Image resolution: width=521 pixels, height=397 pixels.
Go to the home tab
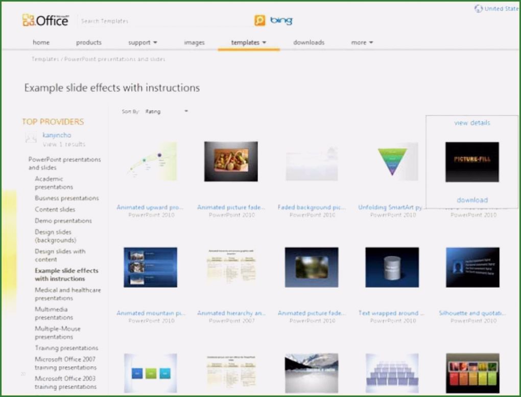pos(41,42)
